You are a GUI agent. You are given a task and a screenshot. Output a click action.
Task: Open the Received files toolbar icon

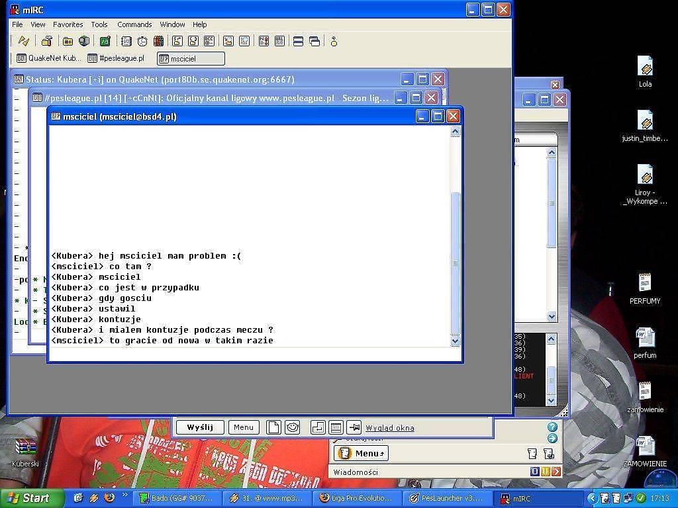pyautogui.click(x=228, y=41)
